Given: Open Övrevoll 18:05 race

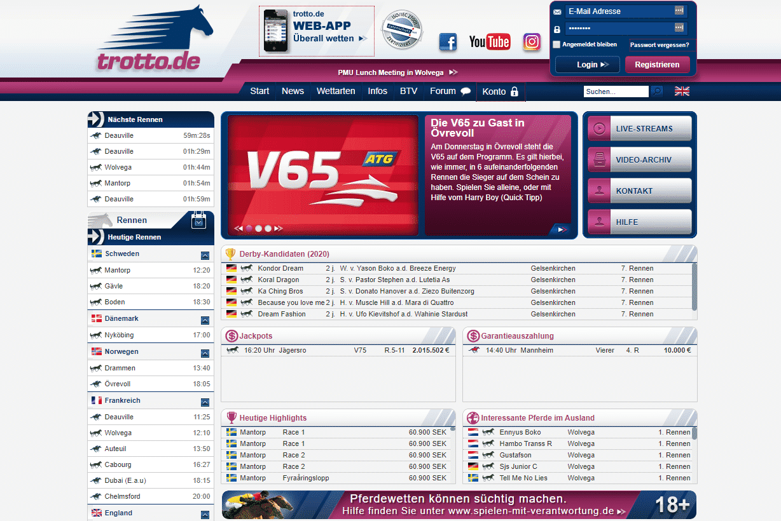Looking at the screenshot, I should click(151, 384).
